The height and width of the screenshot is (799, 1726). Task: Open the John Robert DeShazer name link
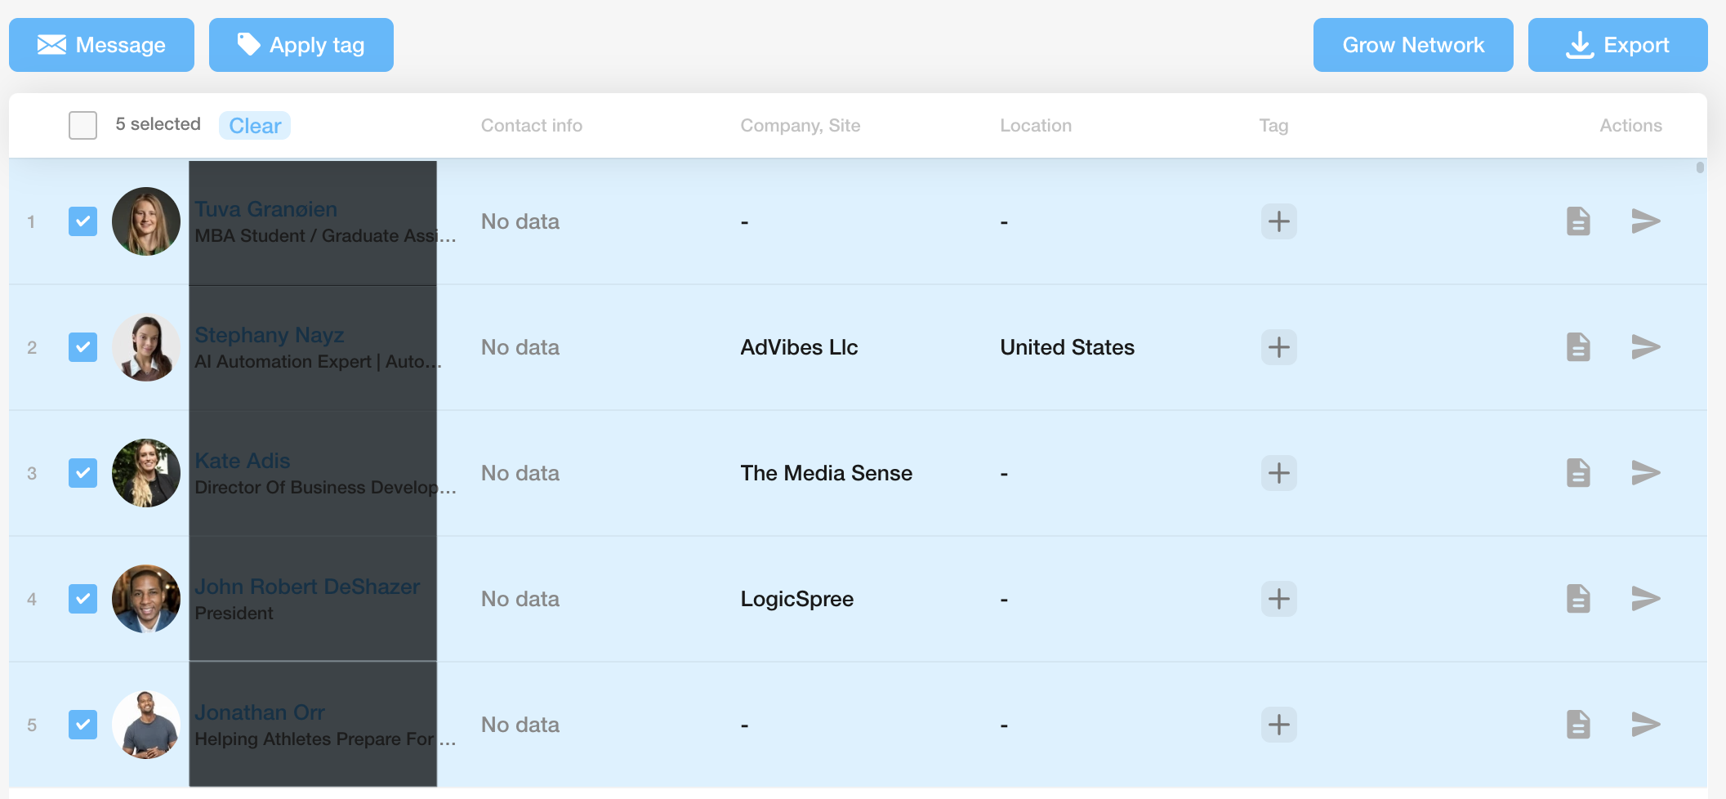[x=306, y=587]
